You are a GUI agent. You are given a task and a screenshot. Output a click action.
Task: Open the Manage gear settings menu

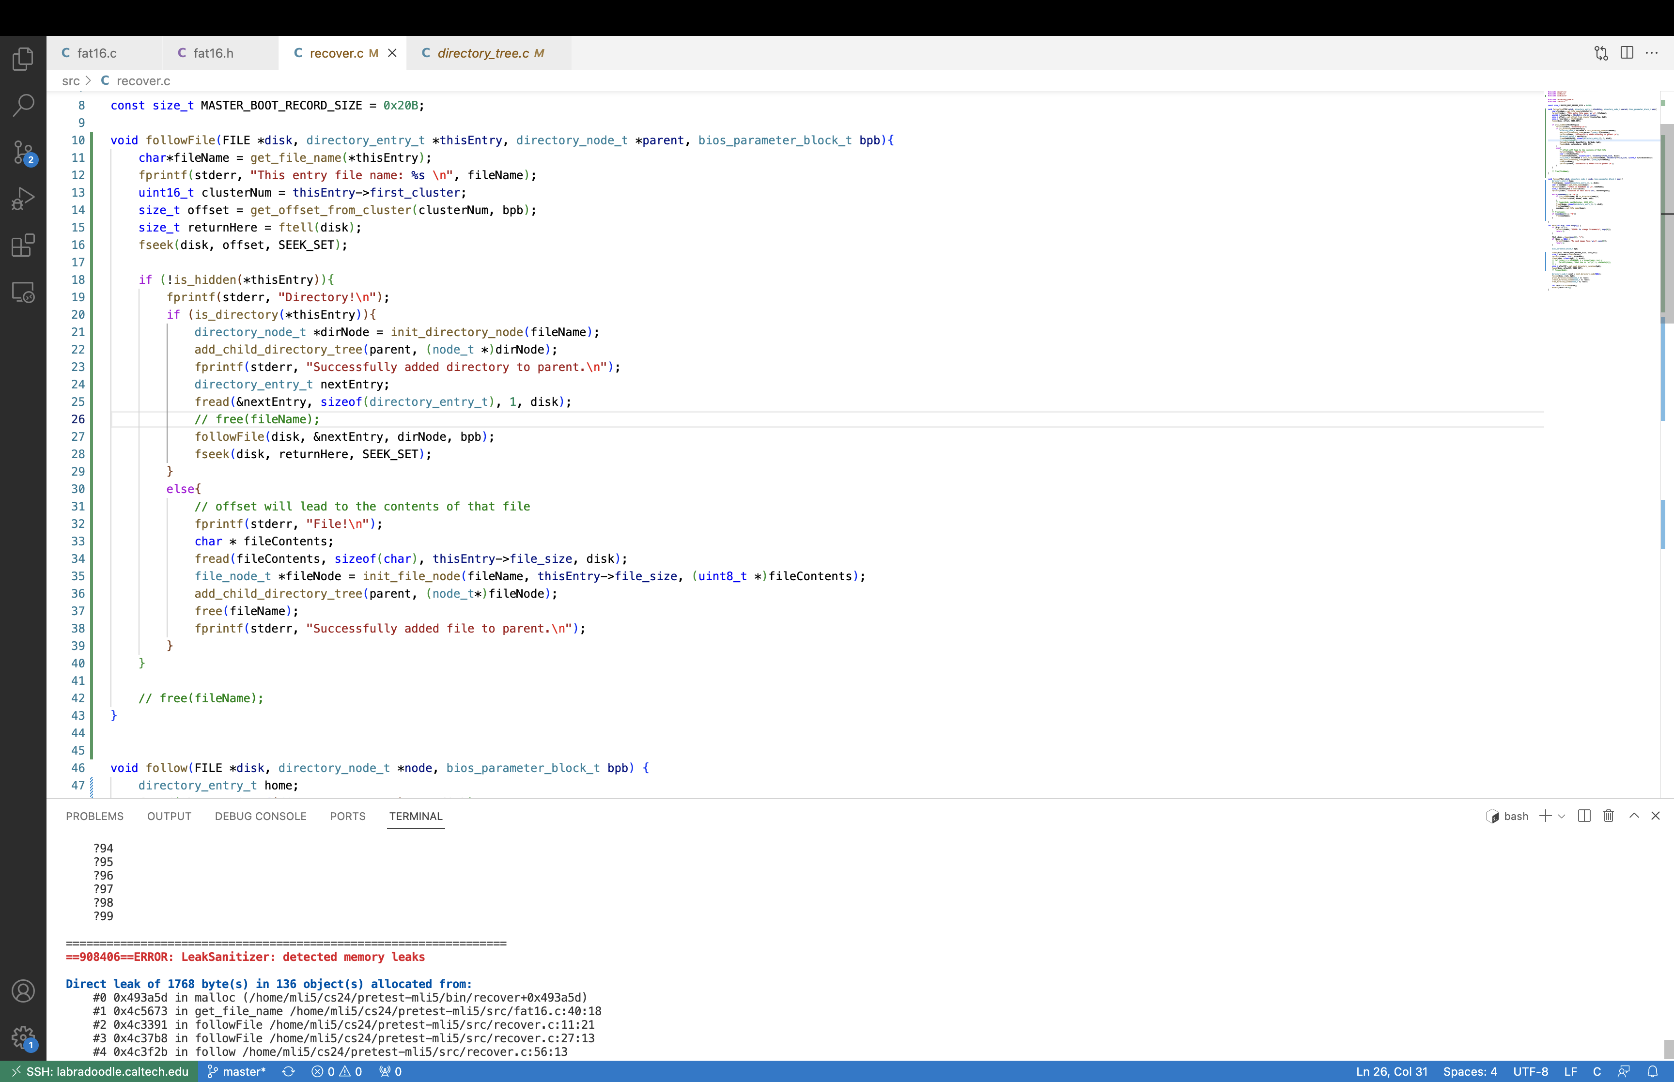[x=22, y=1037]
